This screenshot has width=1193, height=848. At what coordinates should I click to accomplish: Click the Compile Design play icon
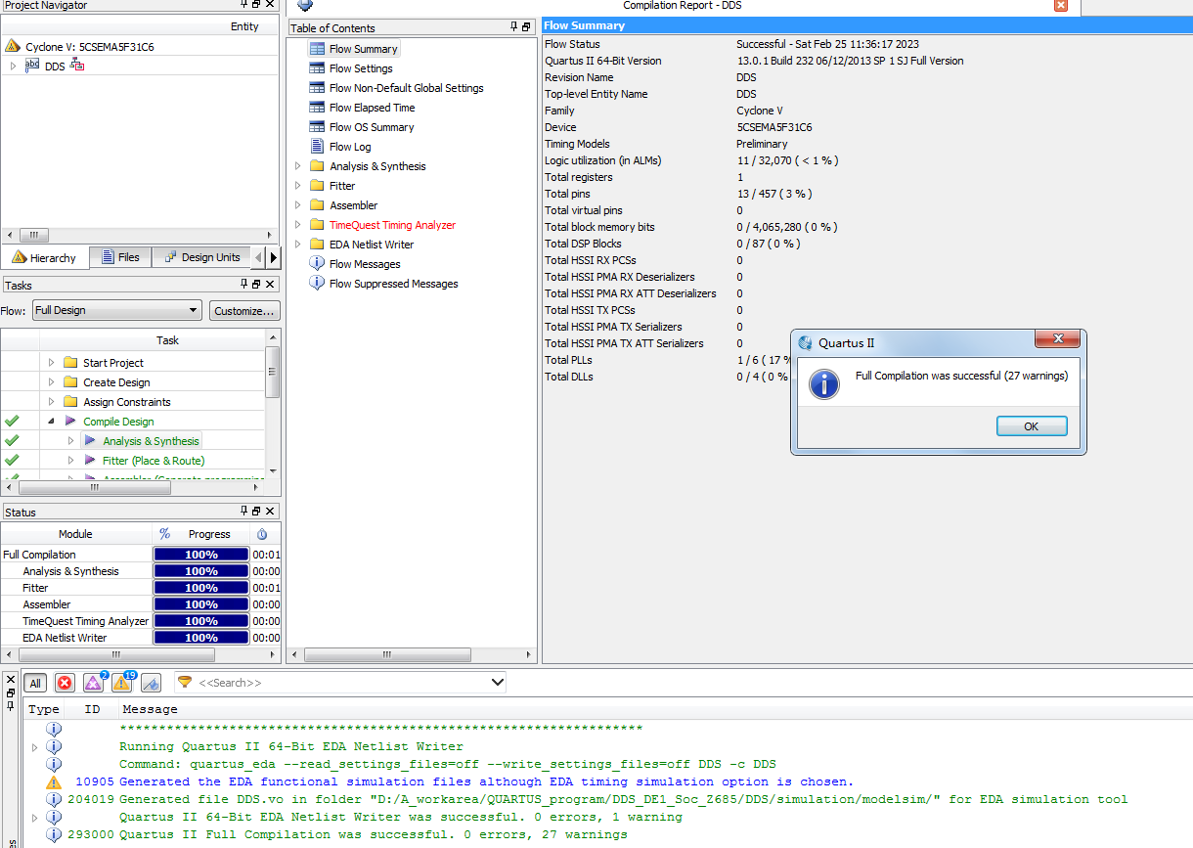coord(70,422)
